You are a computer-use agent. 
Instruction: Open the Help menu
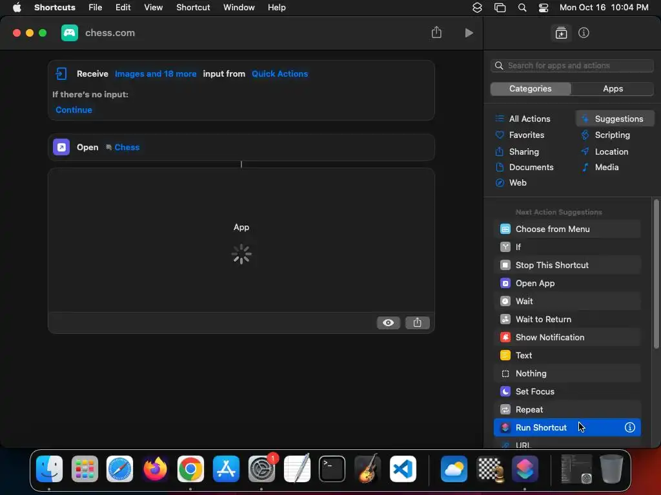(x=276, y=8)
